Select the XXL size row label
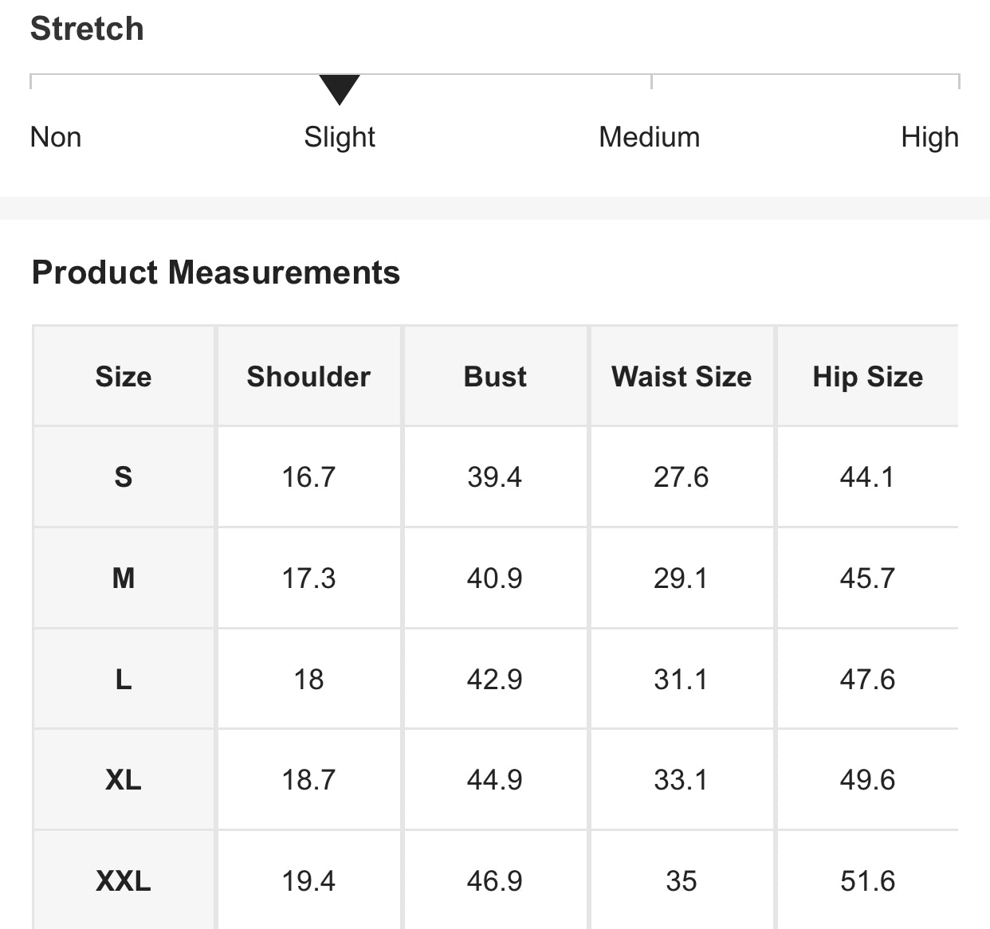This screenshot has height=929, width=990. pos(124,880)
